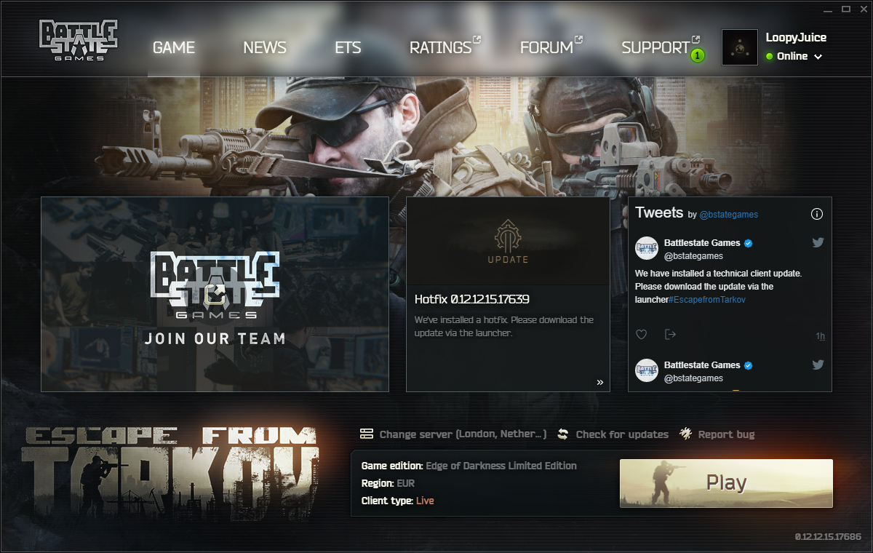Viewport: 873px width, 553px height.
Task: Click Check for updates
Action: tap(622, 434)
